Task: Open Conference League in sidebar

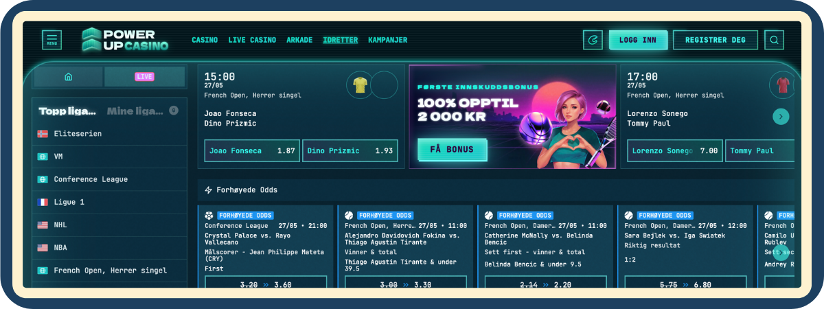Action: (x=109, y=179)
